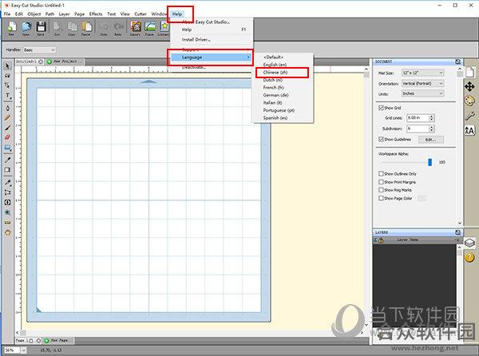Open the File menu
The image size is (479, 356).
(x=7, y=14)
